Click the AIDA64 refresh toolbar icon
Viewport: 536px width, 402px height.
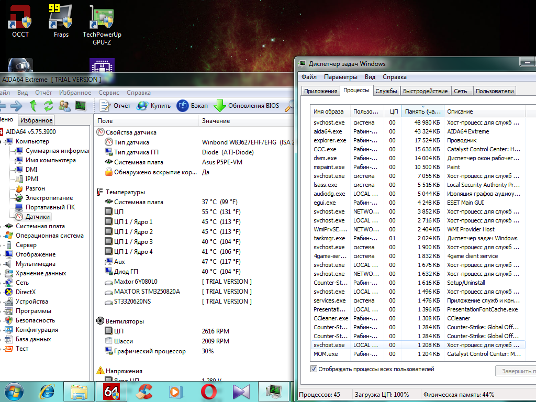(49, 106)
